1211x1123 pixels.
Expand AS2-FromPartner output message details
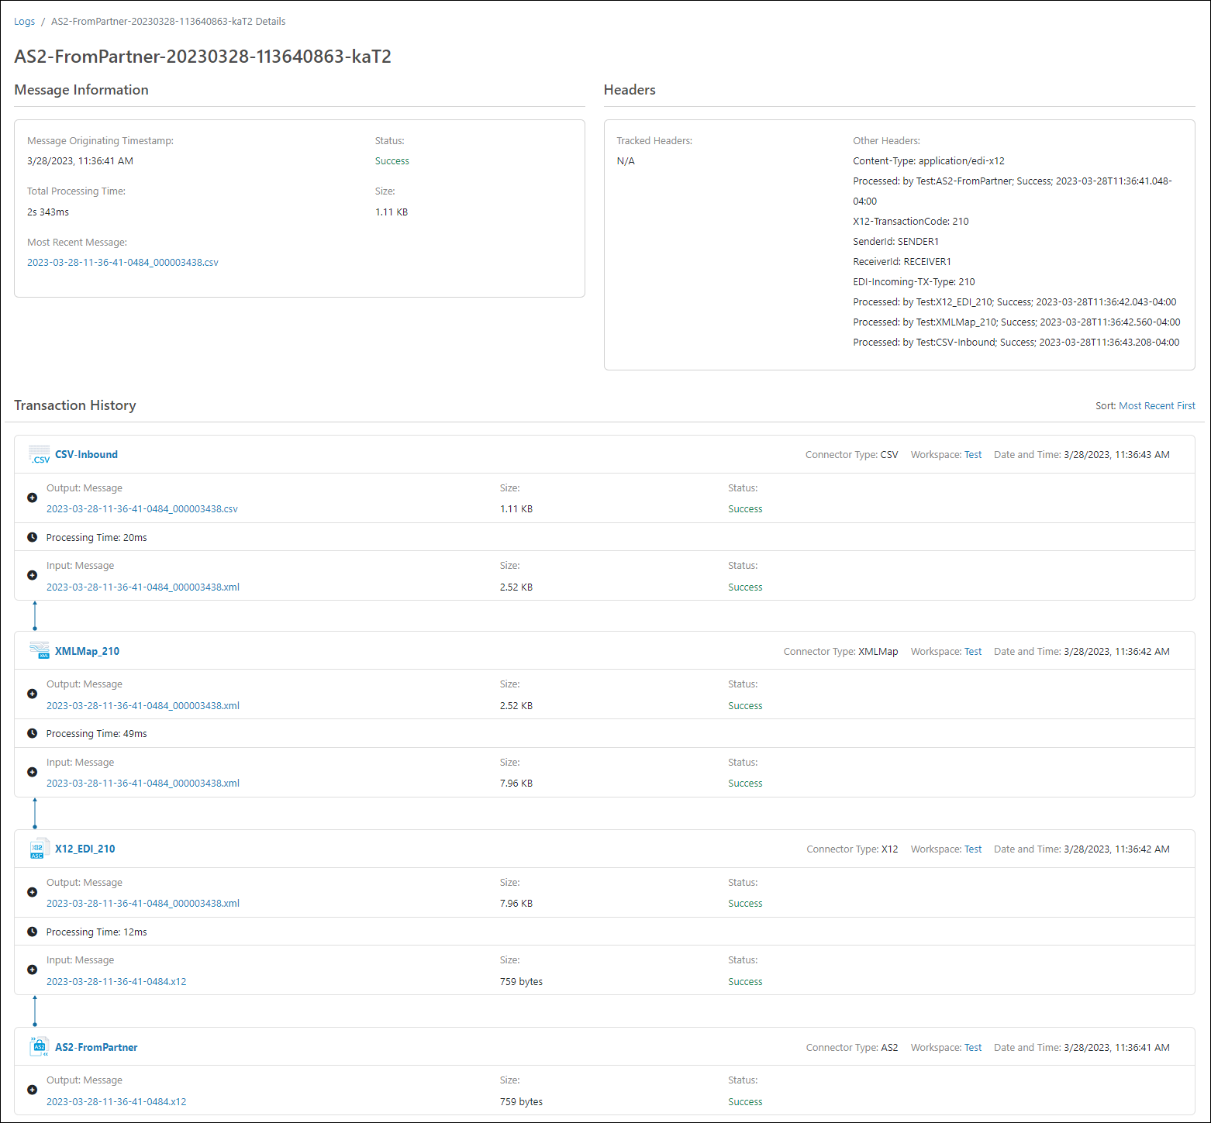32,1090
